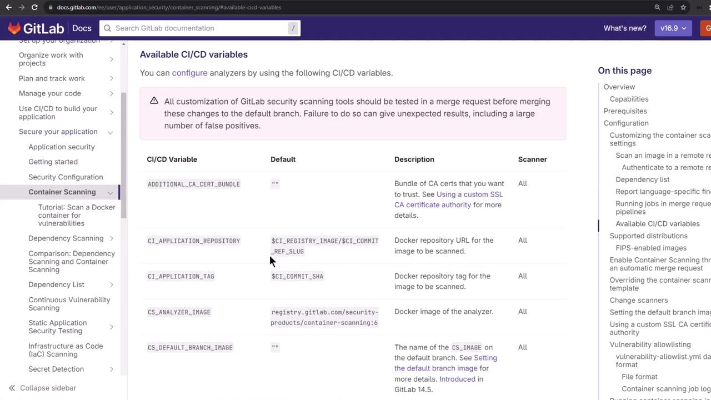Open the browser zoom magnifier icon
The width and height of the screenshot is (711, 400).
pos(657,7)
